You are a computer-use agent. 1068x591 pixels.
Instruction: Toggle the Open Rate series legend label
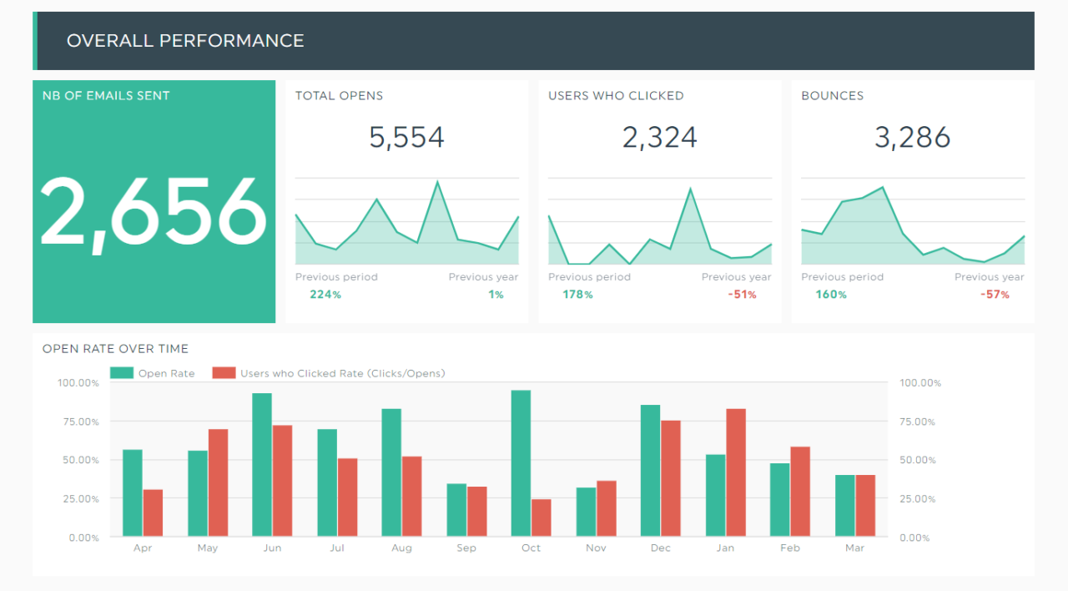pos(166,373)
